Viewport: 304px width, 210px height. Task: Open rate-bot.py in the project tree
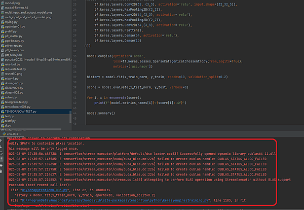[x=12, y=64]
